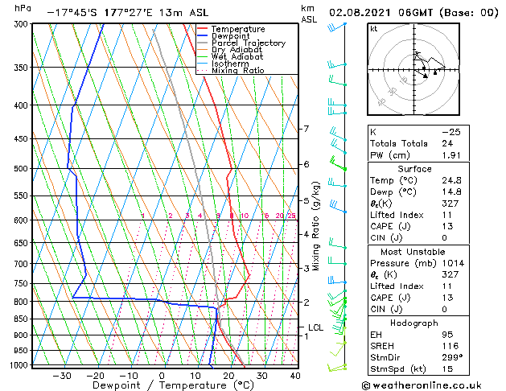Screen dimensions: 506x391
Task: Click the '7' km altitude tick label
Action: pyautogui.click(x=306, y=129)
